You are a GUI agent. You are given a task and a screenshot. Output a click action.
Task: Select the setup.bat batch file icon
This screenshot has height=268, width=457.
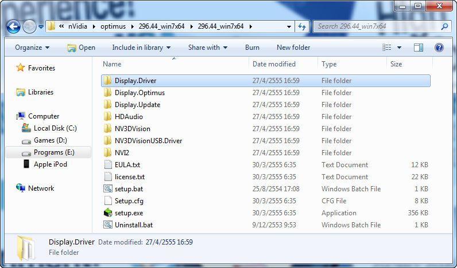click(x=107, y=189)
